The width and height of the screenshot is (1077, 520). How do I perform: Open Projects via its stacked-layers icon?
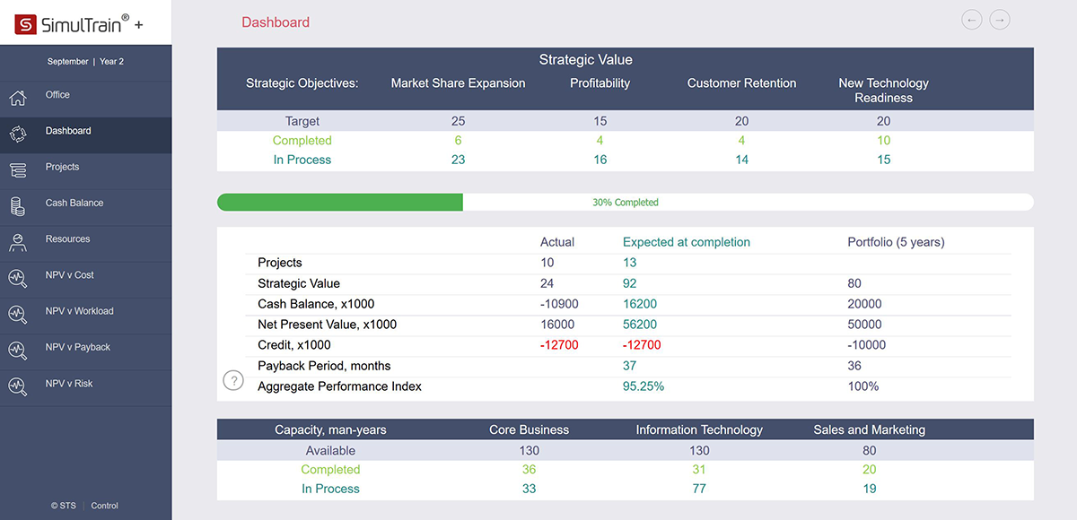[18, 169]
